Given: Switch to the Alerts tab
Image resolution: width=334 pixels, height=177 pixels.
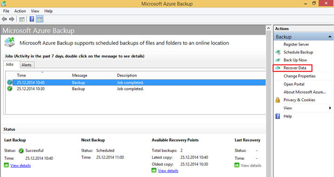Looking at the screenshot, I should click(x=27, y=65).
